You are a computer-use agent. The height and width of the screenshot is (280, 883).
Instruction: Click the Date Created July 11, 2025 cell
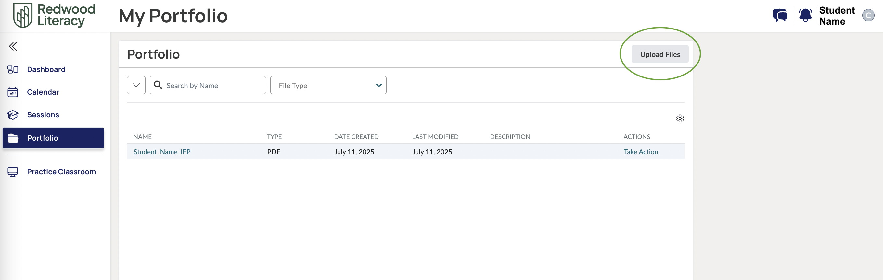354,152
